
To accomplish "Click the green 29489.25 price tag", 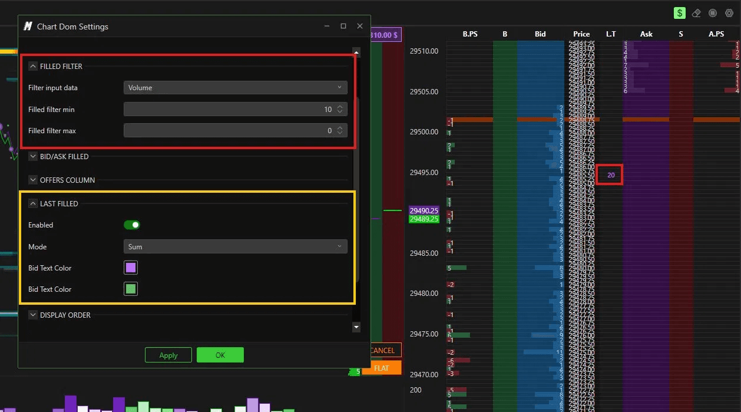I will point(424,219).
